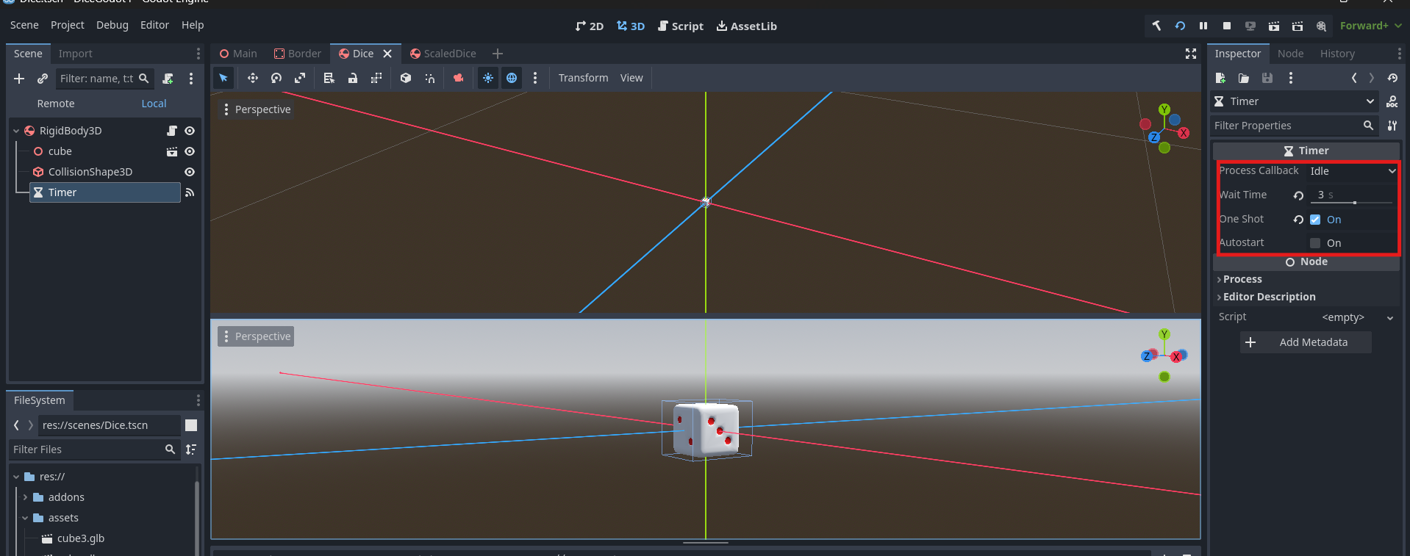This screenshot has height=556, width=1410.
Task: Select the Move mode tool
Action: tap(252, 78)
